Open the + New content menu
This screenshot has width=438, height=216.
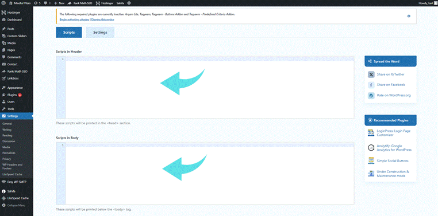coord(59,3)
